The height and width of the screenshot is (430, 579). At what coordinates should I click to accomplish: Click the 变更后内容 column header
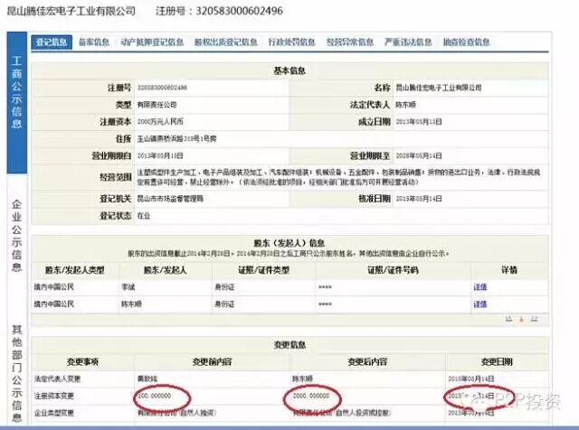(x=367, y=361)
